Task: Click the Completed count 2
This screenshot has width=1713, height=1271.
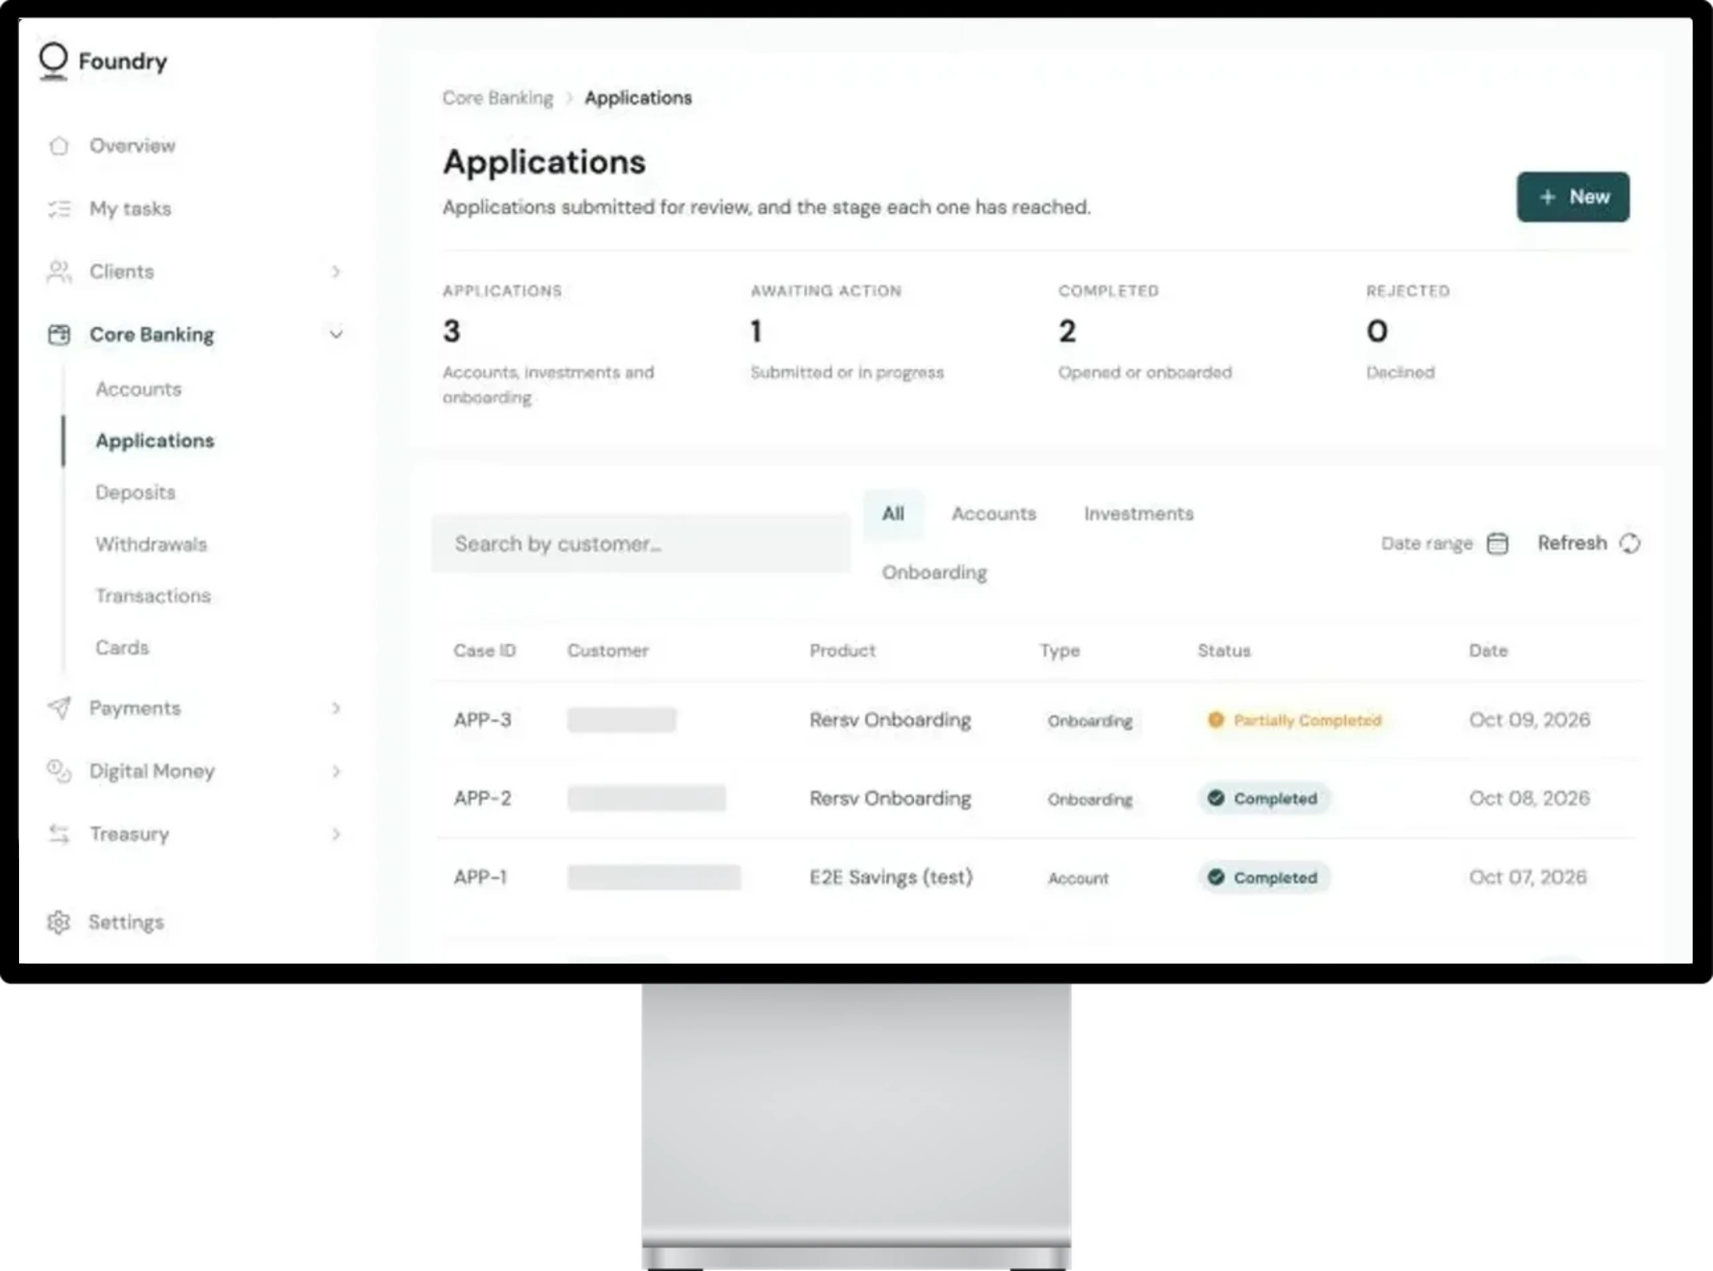Action: (1067, 331)
